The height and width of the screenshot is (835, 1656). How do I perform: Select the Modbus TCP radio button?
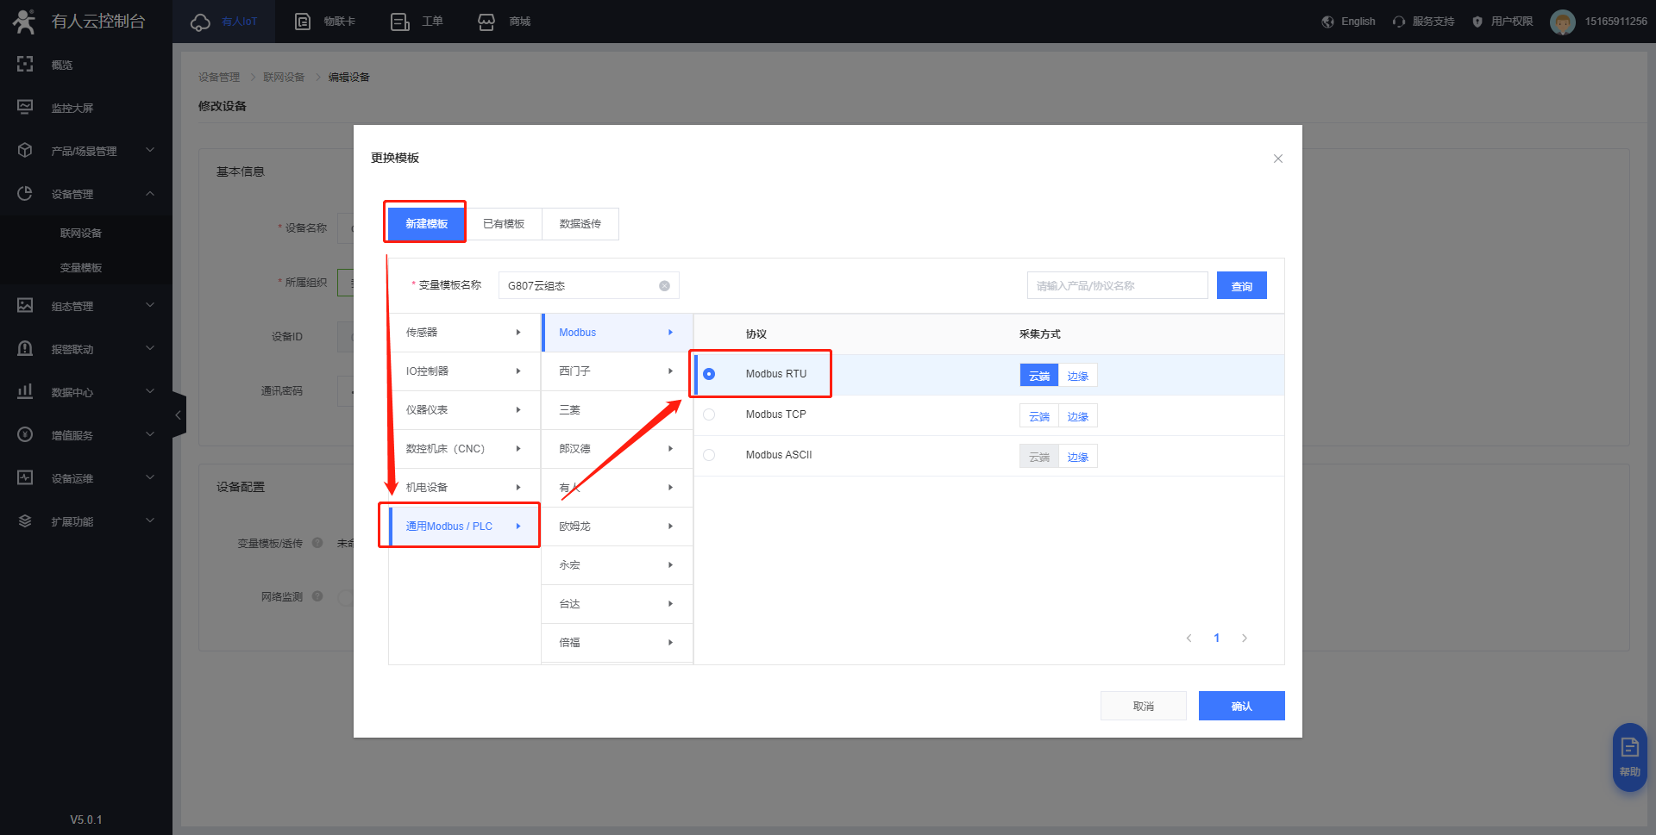tap(709, 414)
